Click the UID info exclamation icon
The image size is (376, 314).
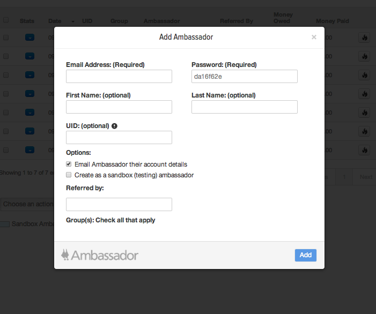coord(114,126)
